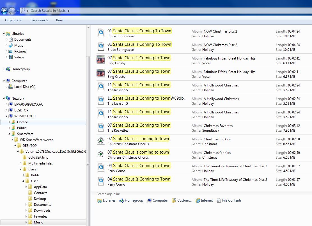This screenshot has width=312, height=226.
Task: Select the Pictures library icon
Action: coord(11,51)
